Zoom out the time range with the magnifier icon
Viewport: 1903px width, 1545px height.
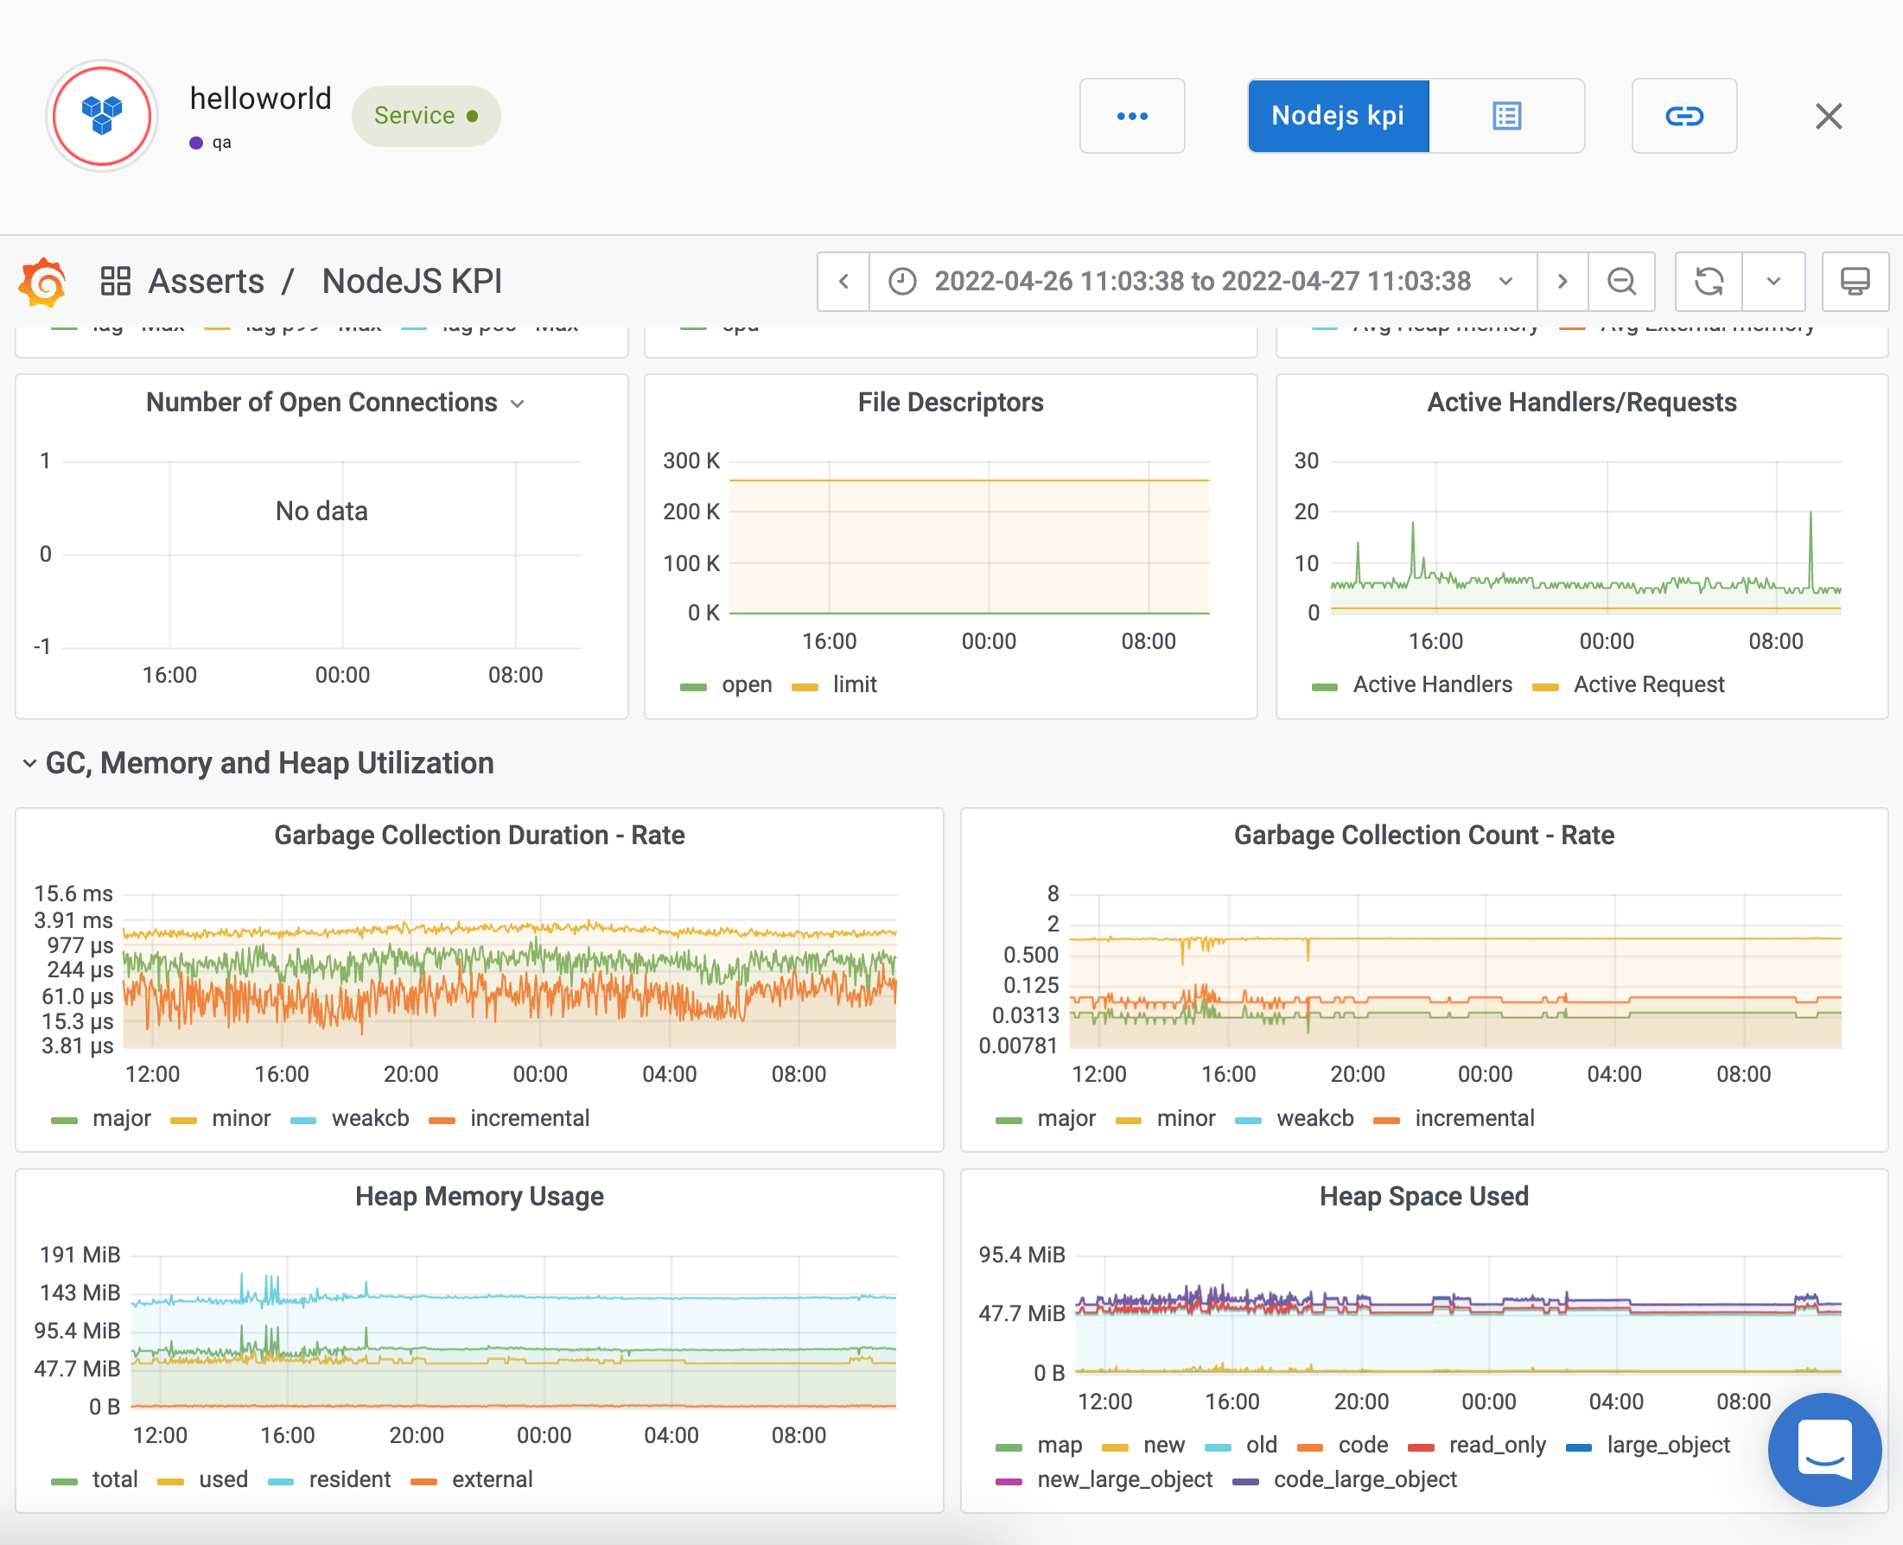(x=1621, y=281)
